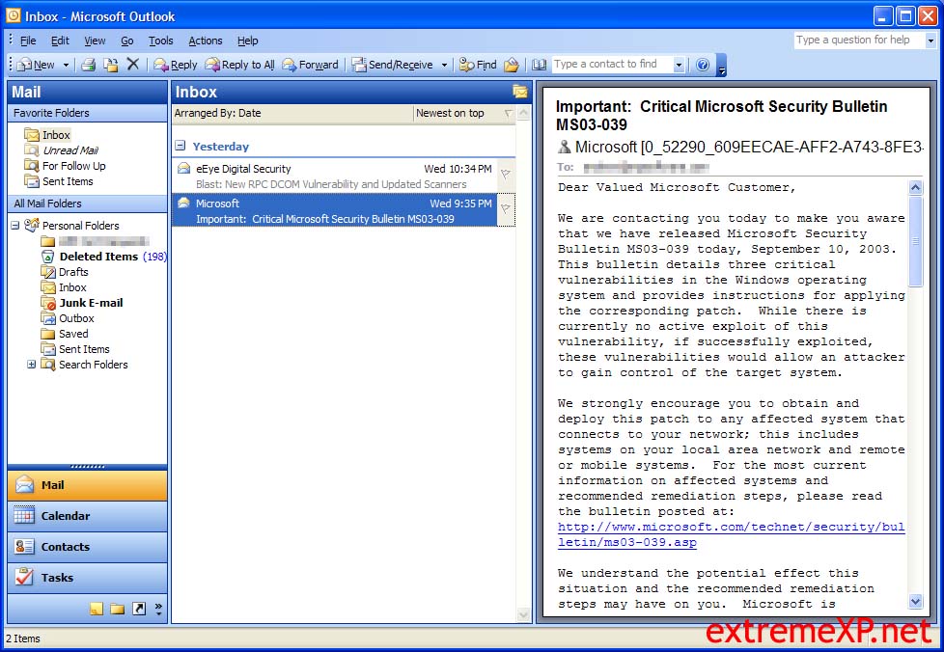Collapse the Personal Folders tree
This screenshot has height=652, width=944.
tap(15, 226)
